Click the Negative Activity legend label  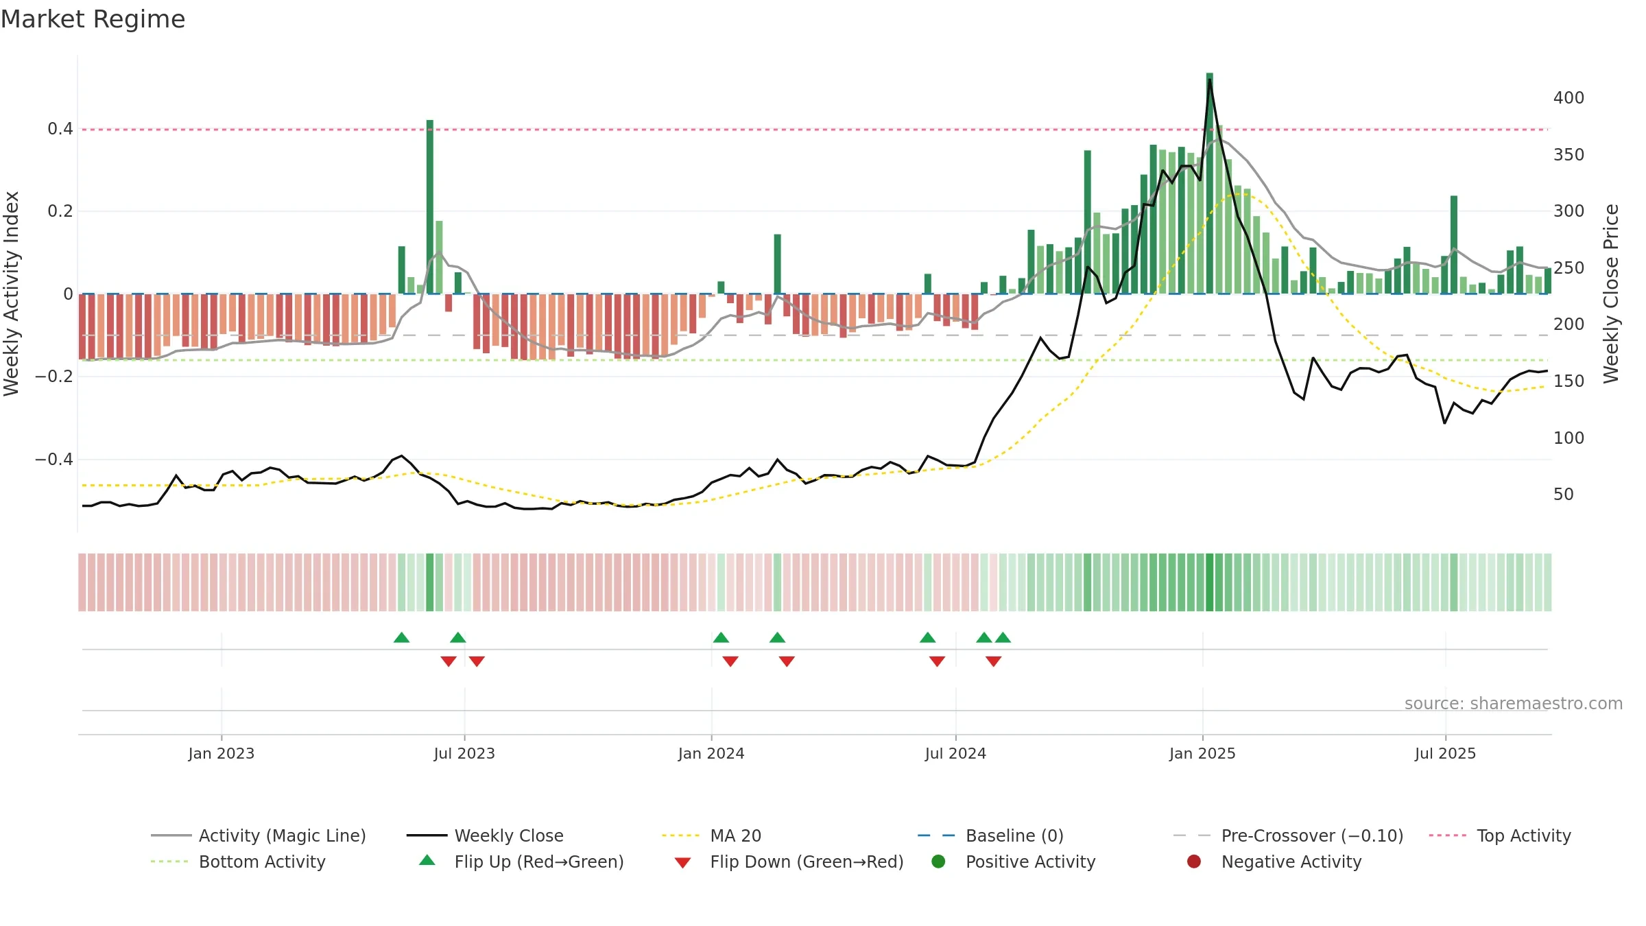pos(1291,862)
